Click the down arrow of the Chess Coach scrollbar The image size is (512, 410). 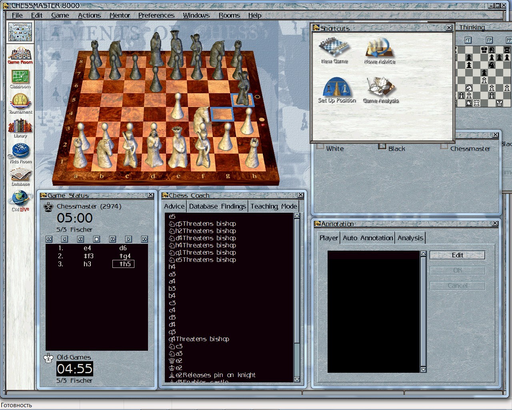click(x=297, y=379)
